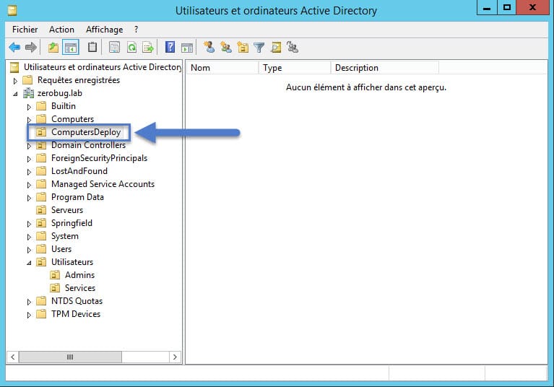
Task: Click the up one level folder icon
Action: (53, 48)
